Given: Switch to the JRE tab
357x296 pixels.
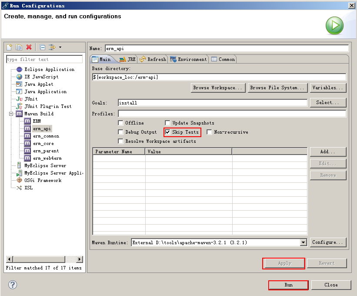Looking at the screenshot, I should pyautogui.click(x=127, y=59).
